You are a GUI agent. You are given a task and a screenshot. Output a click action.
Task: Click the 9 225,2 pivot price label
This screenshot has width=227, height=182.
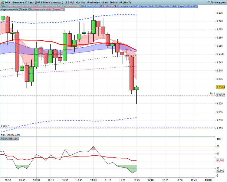pos(220,95)
